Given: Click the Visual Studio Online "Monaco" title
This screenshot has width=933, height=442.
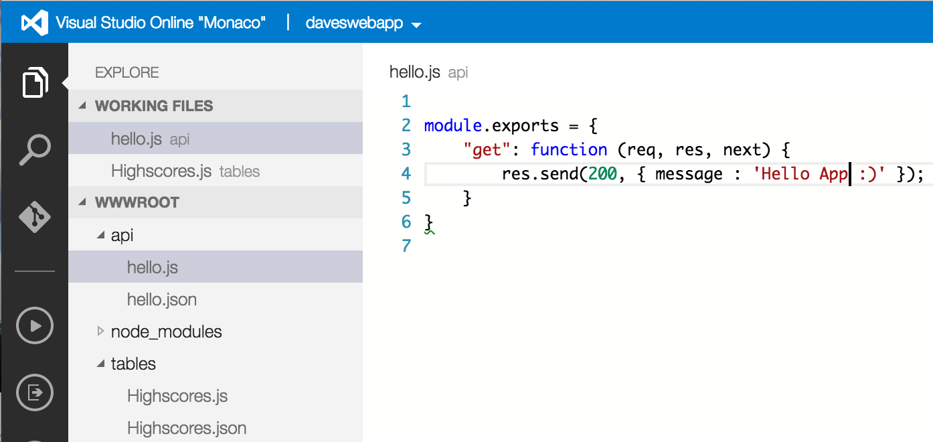Looking at the screenshot, I should [x=161, y=23].
